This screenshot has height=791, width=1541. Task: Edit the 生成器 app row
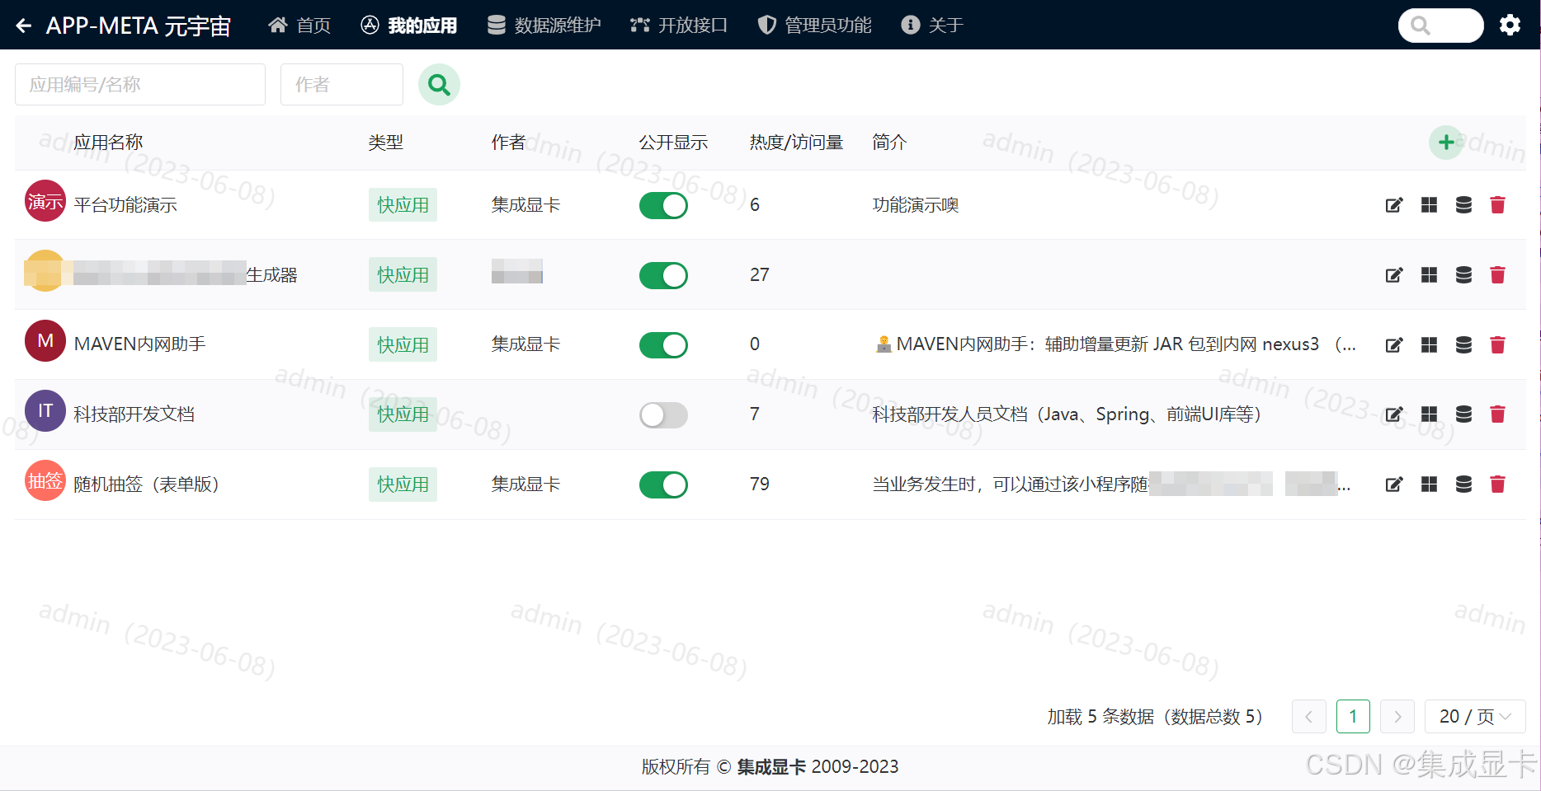point(1394,275)
